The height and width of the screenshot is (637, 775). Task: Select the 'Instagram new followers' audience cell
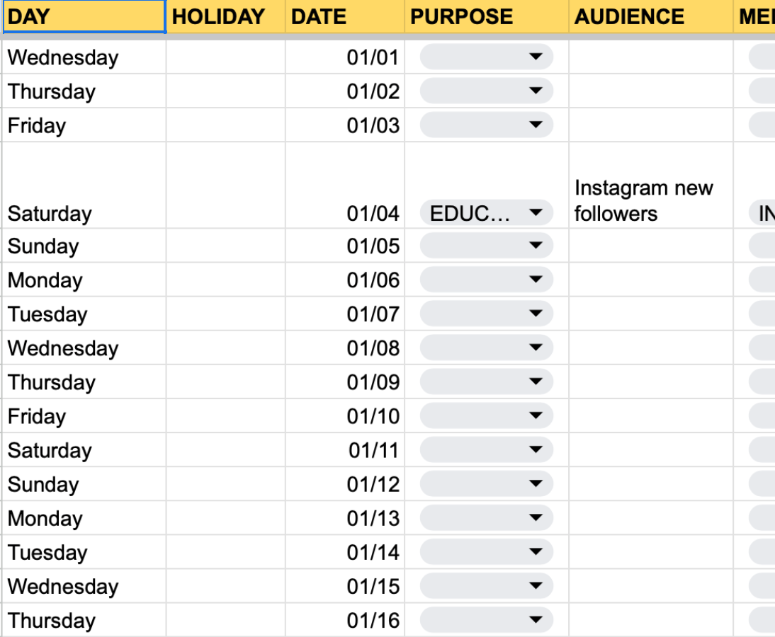coord(651,185)
